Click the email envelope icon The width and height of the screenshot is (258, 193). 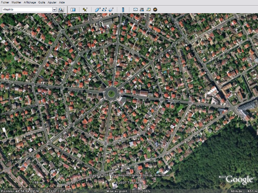[x=135, y=9]
